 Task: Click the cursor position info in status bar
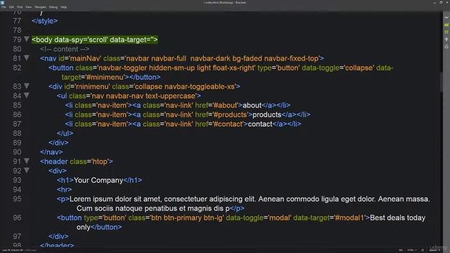coord(12,250)
